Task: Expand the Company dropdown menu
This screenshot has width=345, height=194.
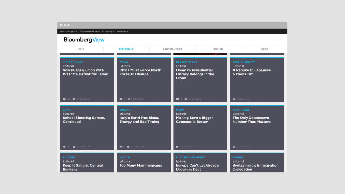Action: [108, 31]
